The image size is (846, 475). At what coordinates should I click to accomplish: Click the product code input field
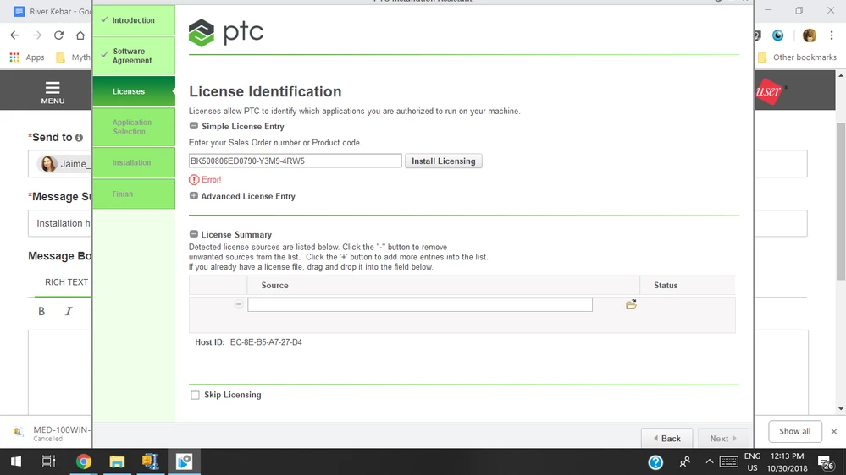coord(296,161)
